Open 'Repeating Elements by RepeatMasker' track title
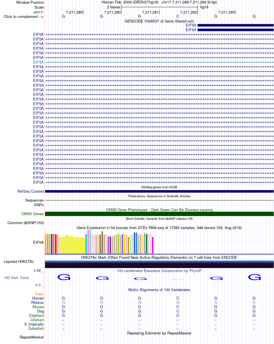Image resolution: width=274 pixels, height=344 pixels. tap(159, 333)
